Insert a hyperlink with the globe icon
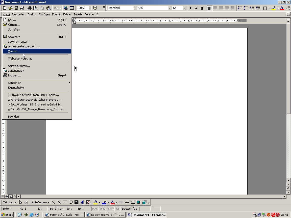Viewport: 291px width, 218px height. tap(66, 8)
